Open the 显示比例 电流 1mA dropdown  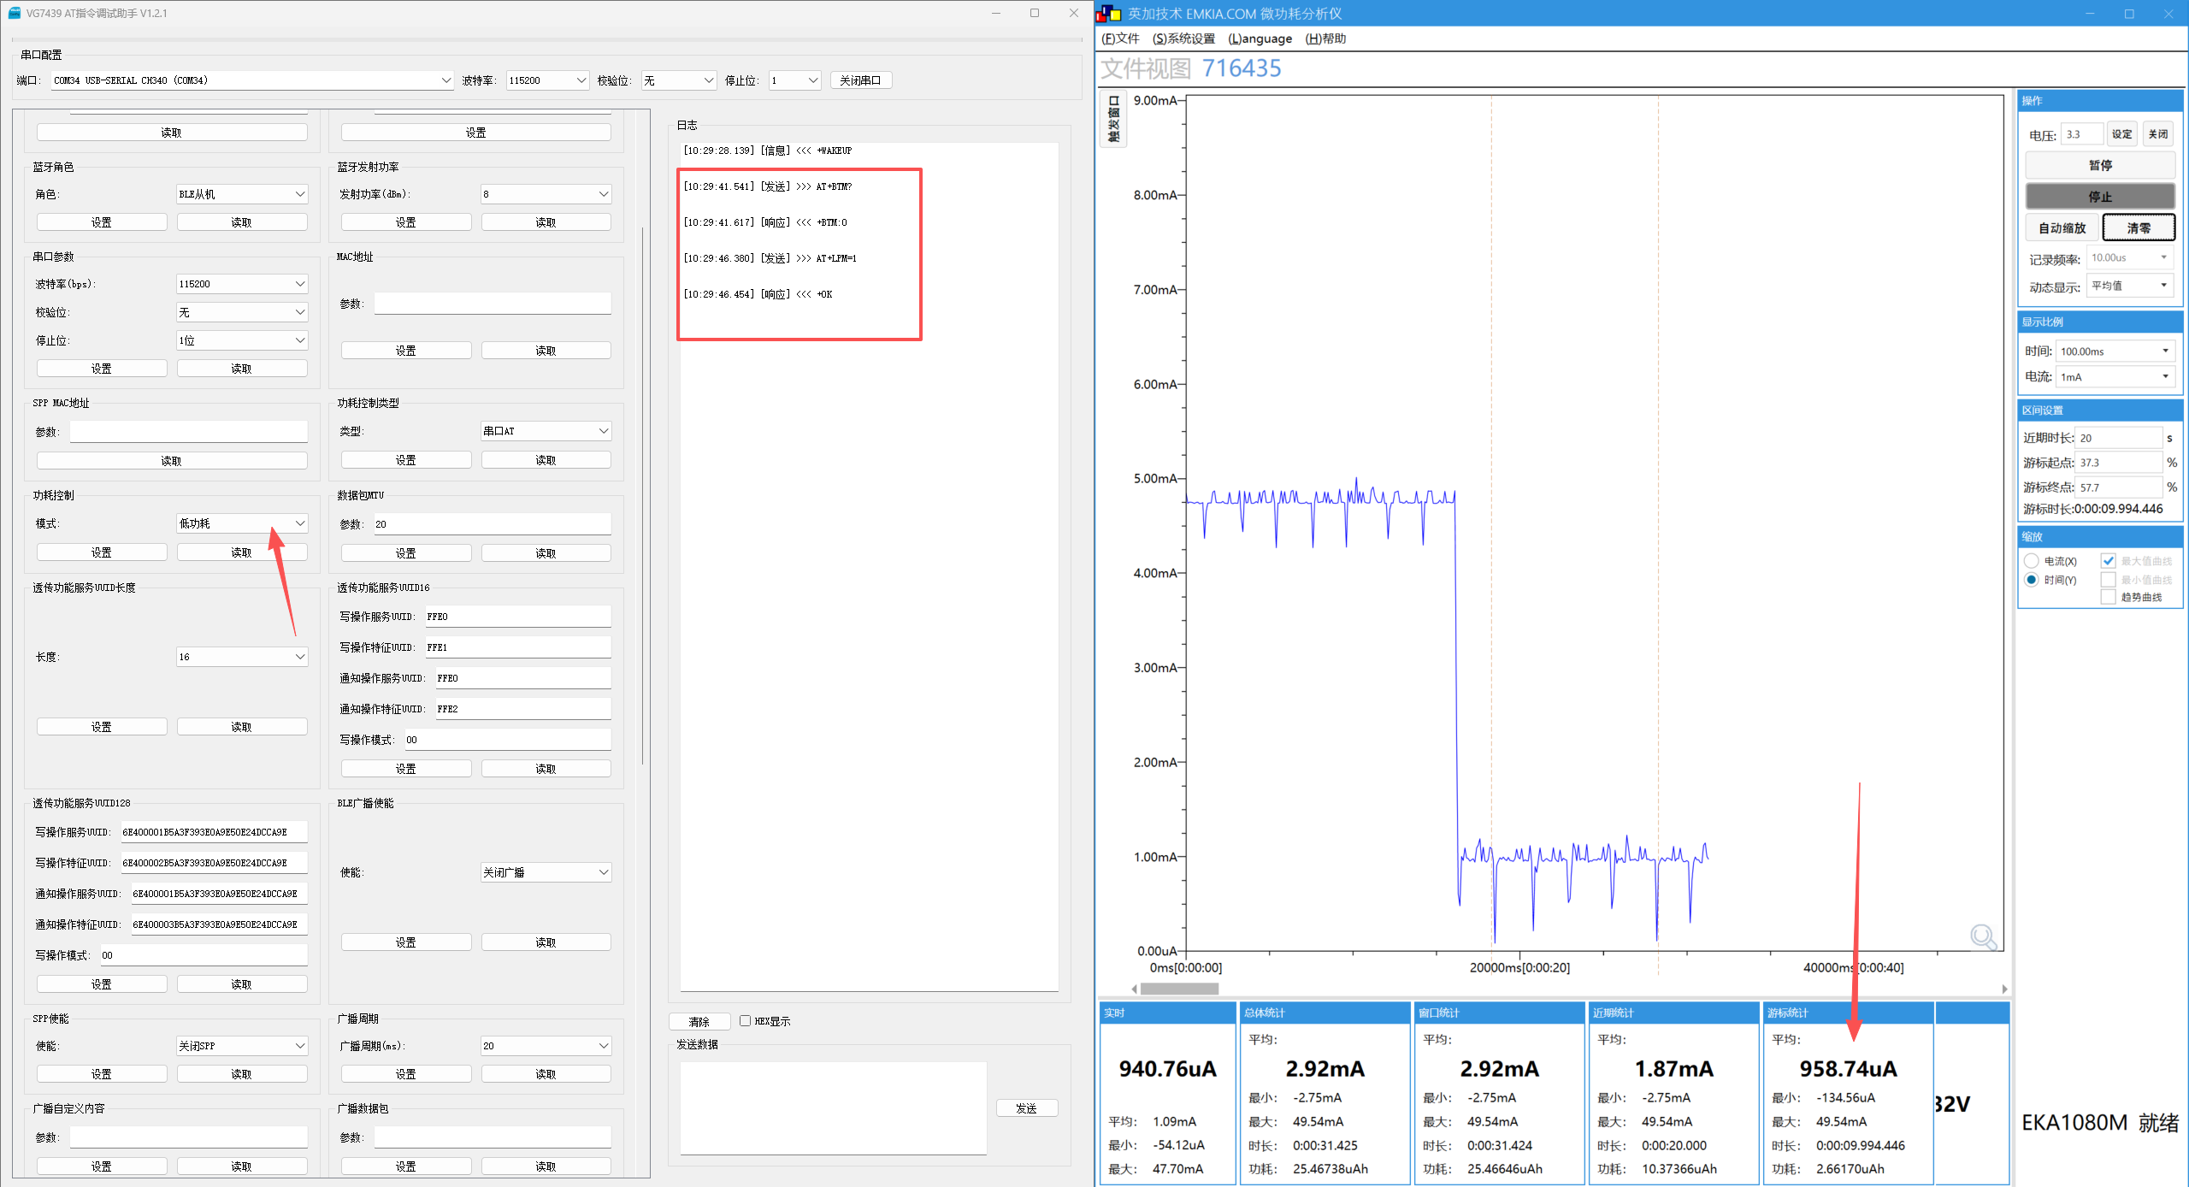[2115, 377]
